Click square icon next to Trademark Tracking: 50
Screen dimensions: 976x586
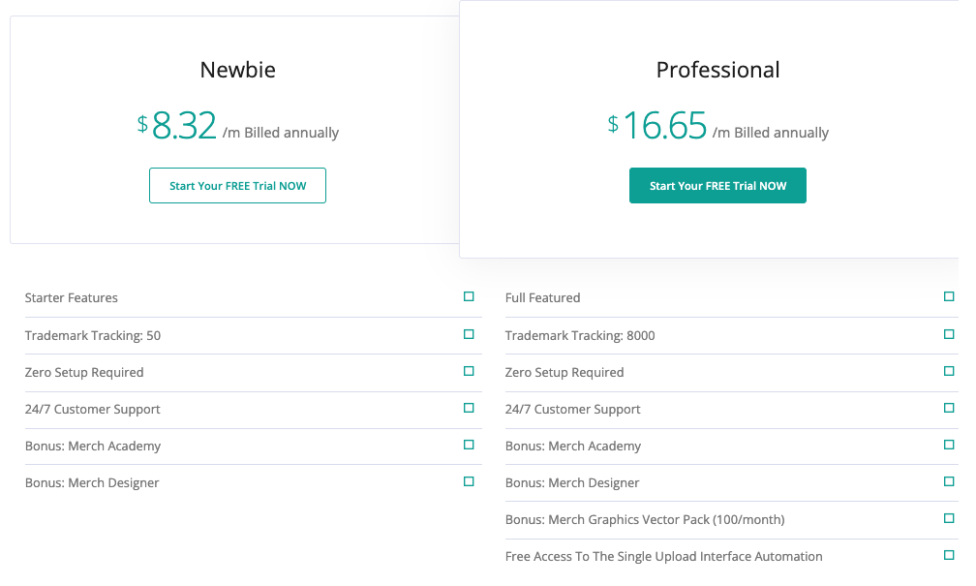tap(469, 334)
